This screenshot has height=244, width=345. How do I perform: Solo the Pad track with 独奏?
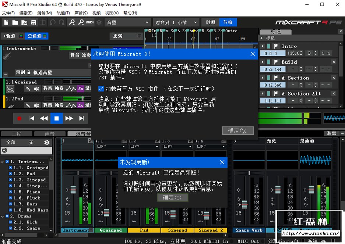[x=59, y=105]
